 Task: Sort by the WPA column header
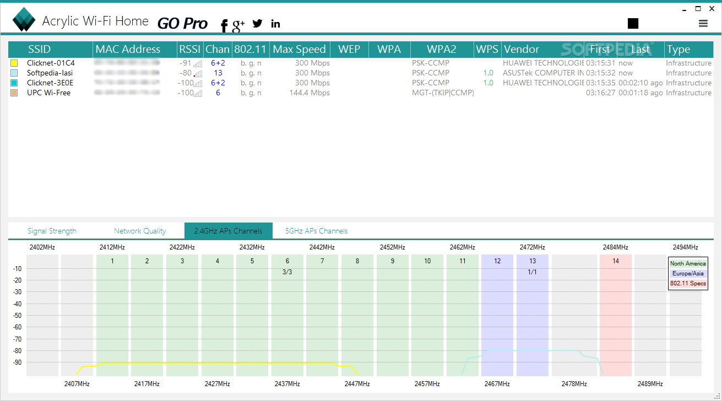click(389, 49)
